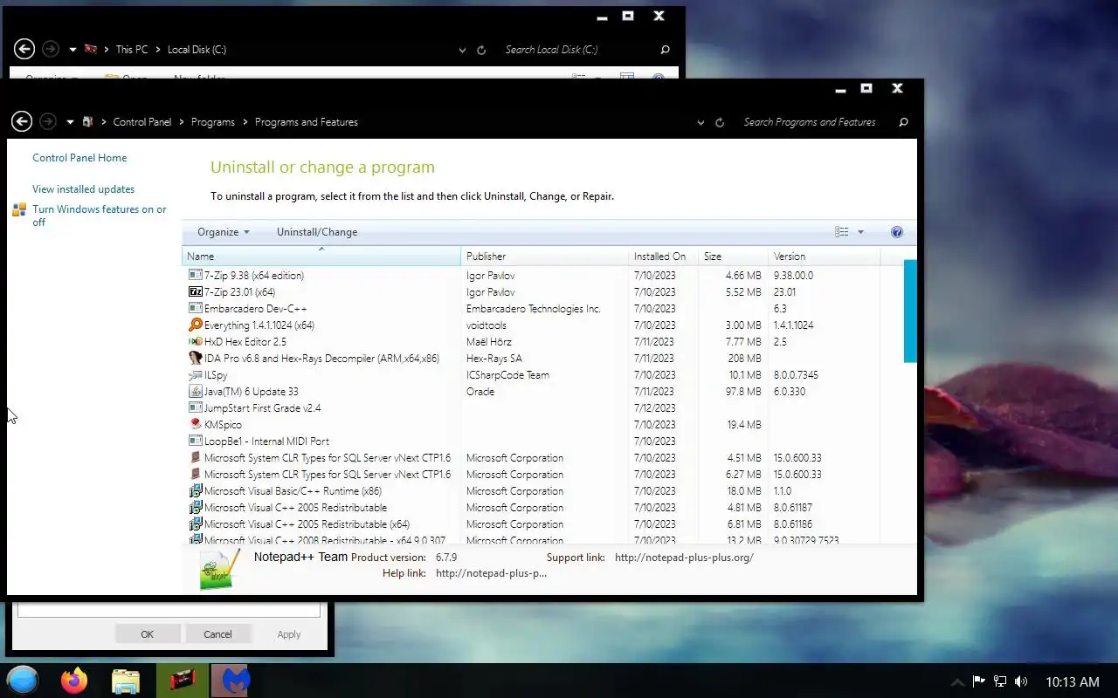Open the Malwarebytes taskbar icon
The image size is (1118, 698).
(x=234, y=681)
